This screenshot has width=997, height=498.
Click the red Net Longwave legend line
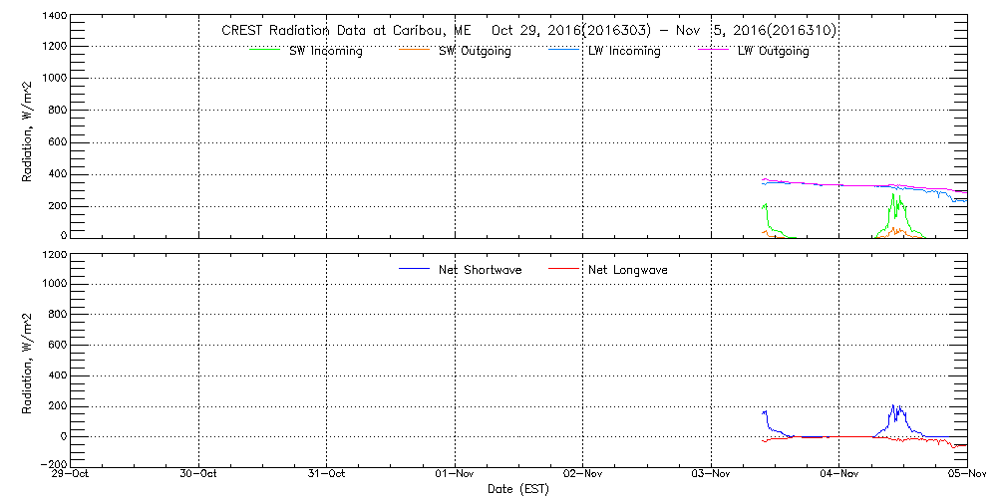pos(563,269)
